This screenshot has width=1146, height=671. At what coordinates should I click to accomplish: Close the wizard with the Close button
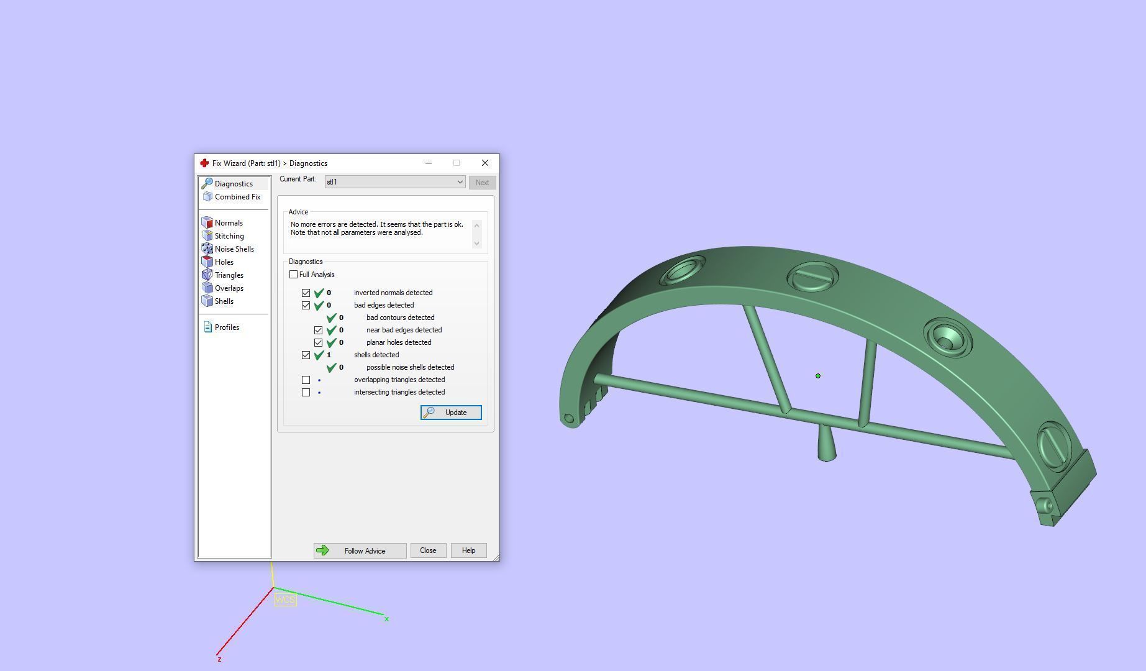click(428, 550)
